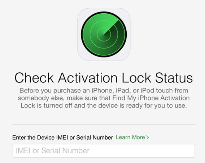Click 'iPod touch' in the description text
The height and width of the screenshot is (163, 205).
point(157,90)
